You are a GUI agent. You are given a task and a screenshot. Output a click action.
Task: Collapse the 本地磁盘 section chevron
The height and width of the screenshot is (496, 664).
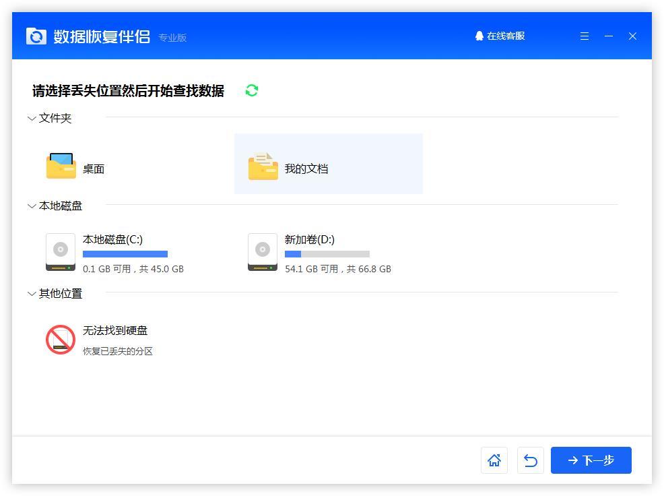click(32, 206)
